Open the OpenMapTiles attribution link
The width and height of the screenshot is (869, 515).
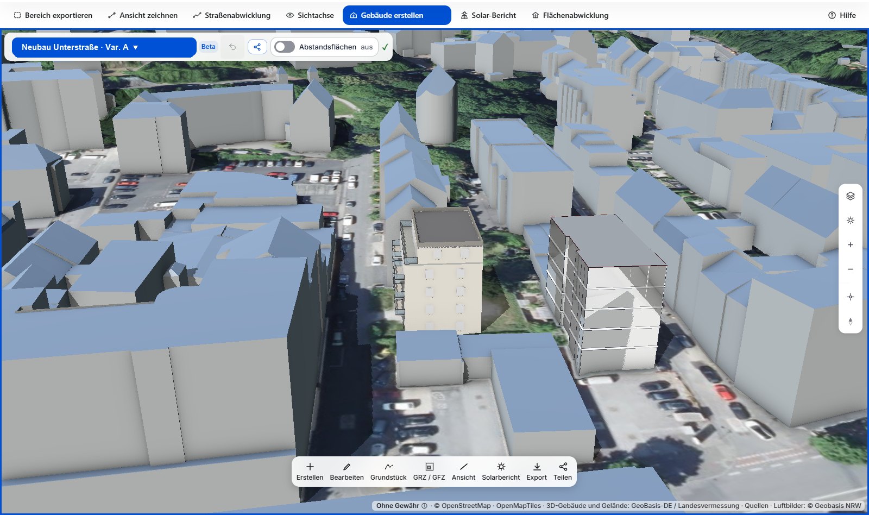tap(519, 506)
